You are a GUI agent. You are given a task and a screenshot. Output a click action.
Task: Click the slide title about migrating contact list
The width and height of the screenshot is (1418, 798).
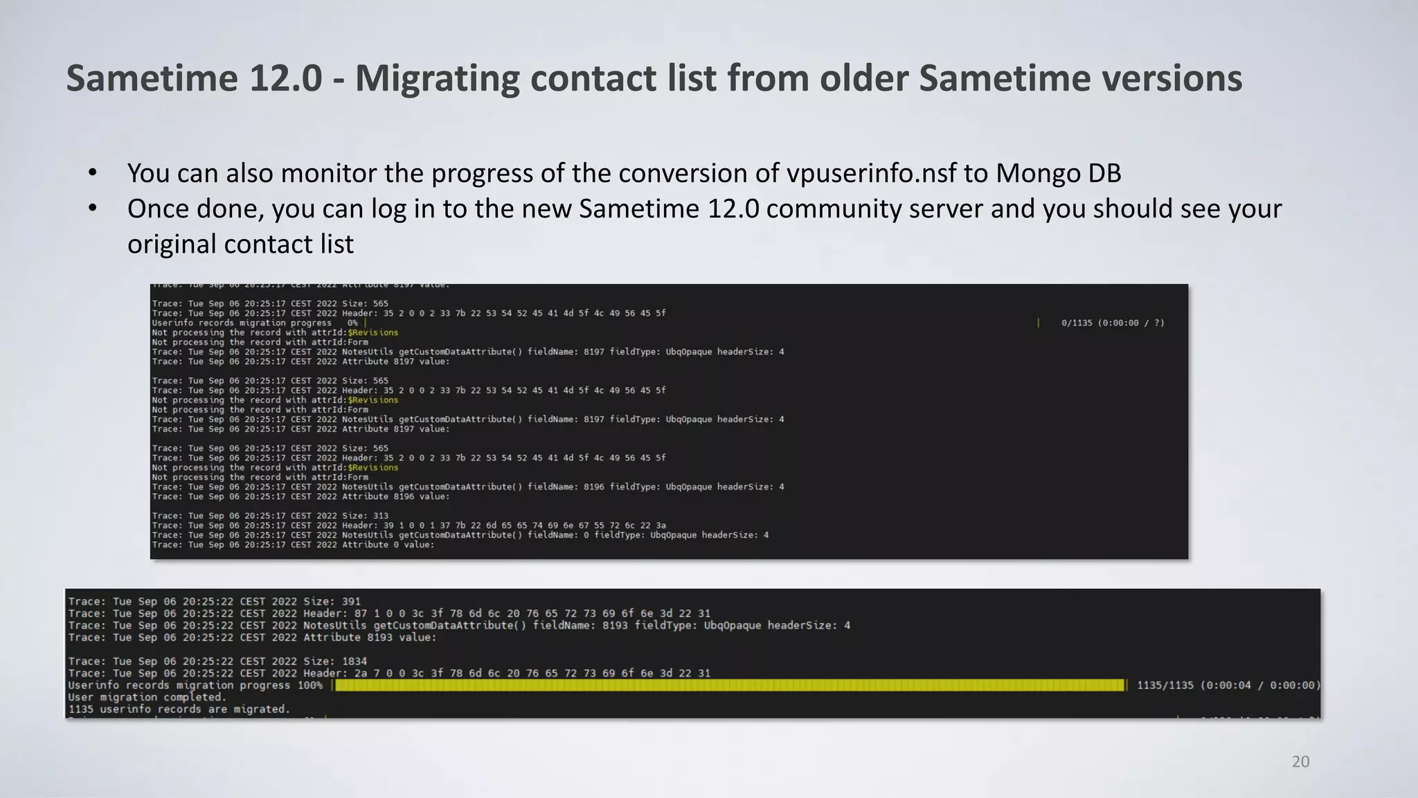click(x=654, y=78)
